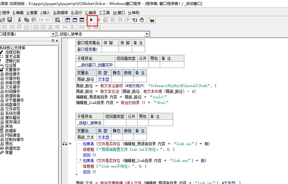Viewport: 288px width, 184px height.
Task: Open the C.编译 menu
Action: pyautogui.click(x=91, y=13)
